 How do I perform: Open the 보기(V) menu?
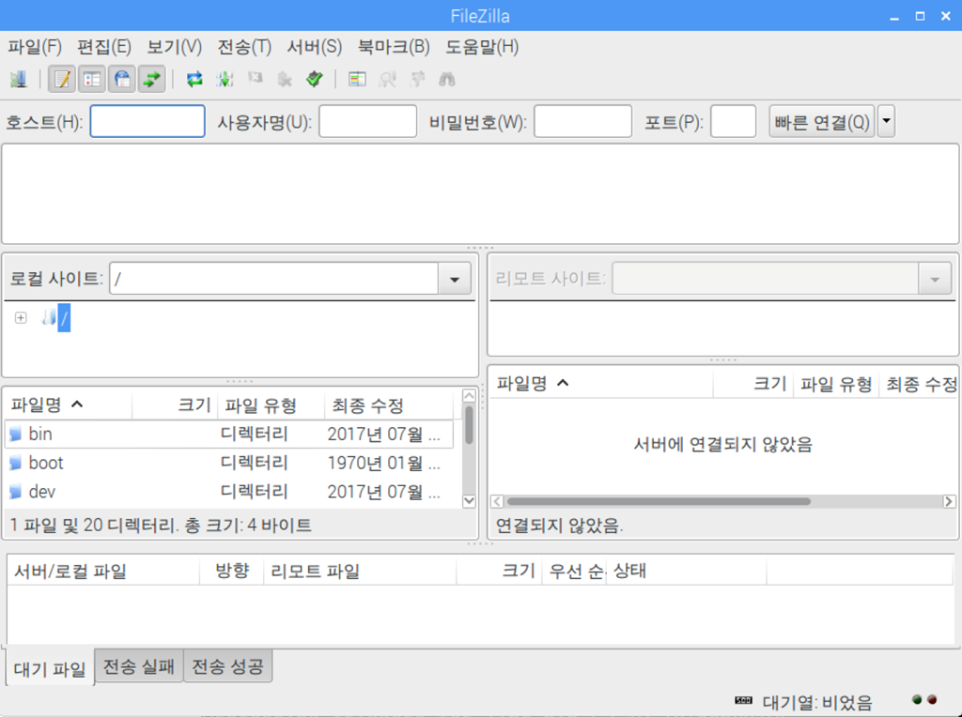pyautogui.click(x=174, y=47)
